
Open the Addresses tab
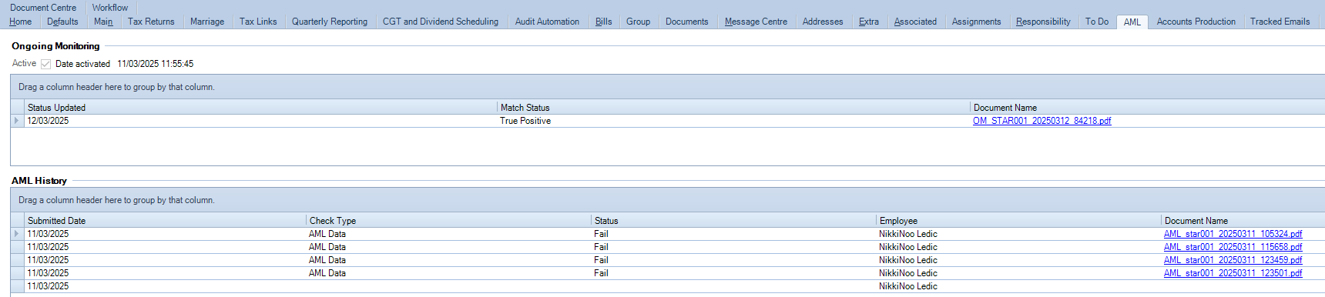click(x=823, y=22)
